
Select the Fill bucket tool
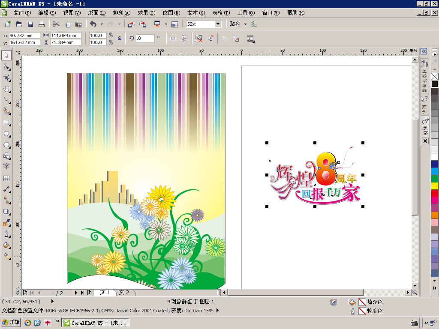coord(6,245)
